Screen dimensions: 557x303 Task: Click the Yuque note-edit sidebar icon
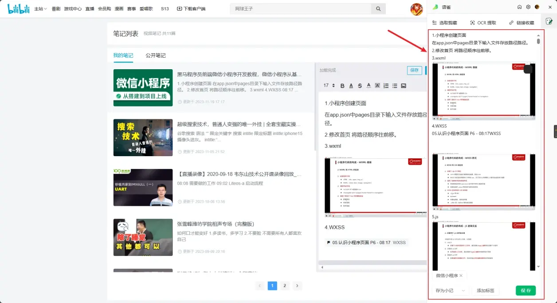pos(549,21)
